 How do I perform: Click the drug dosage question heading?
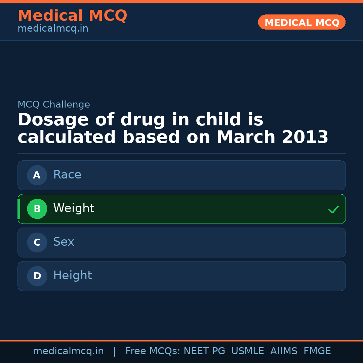pyautogui.click(x=173, y=129)
